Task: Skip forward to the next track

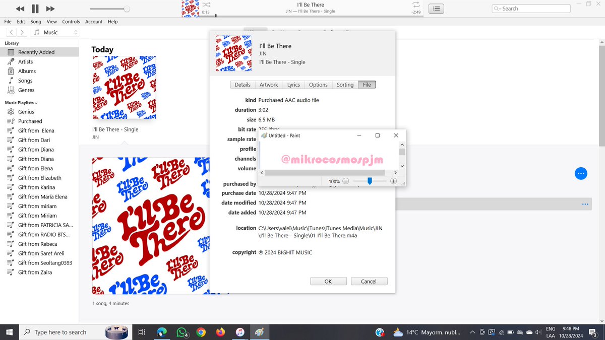Action: (50, 9)
